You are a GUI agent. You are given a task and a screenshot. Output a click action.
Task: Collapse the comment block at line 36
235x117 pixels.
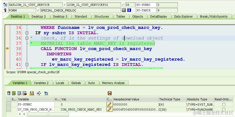[27, 38]
